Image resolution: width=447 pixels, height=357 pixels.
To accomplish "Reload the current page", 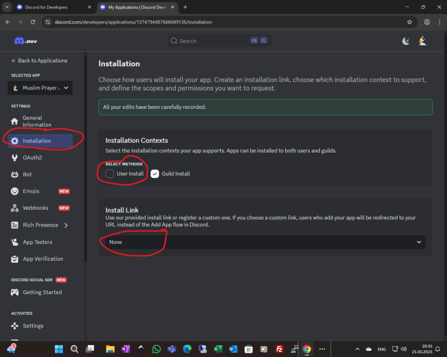I will tap(33, 22).
